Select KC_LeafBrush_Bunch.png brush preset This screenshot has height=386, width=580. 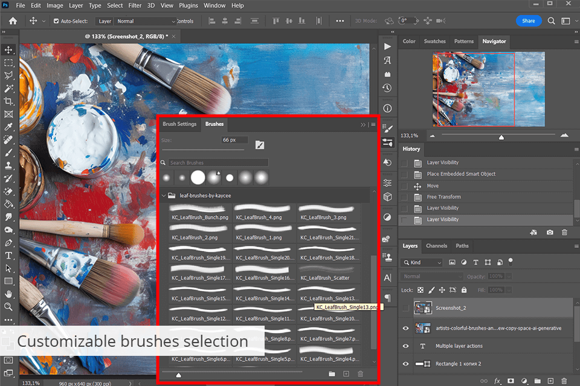pyautogui.click(x=200, y=212)
